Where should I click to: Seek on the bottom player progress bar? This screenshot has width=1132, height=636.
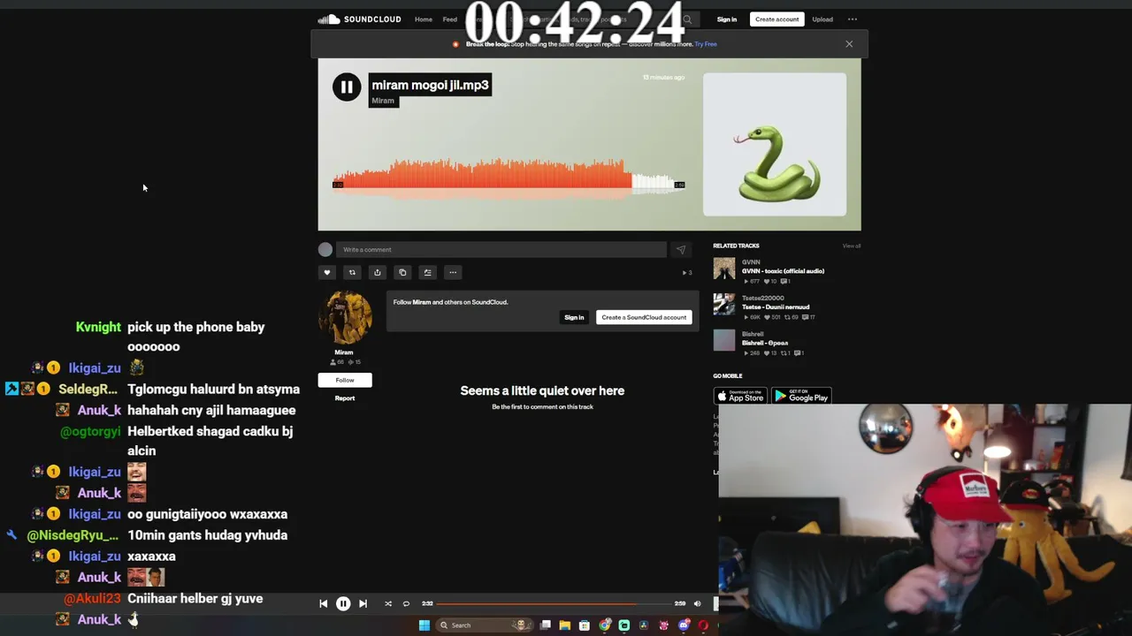tap(554, 604)
